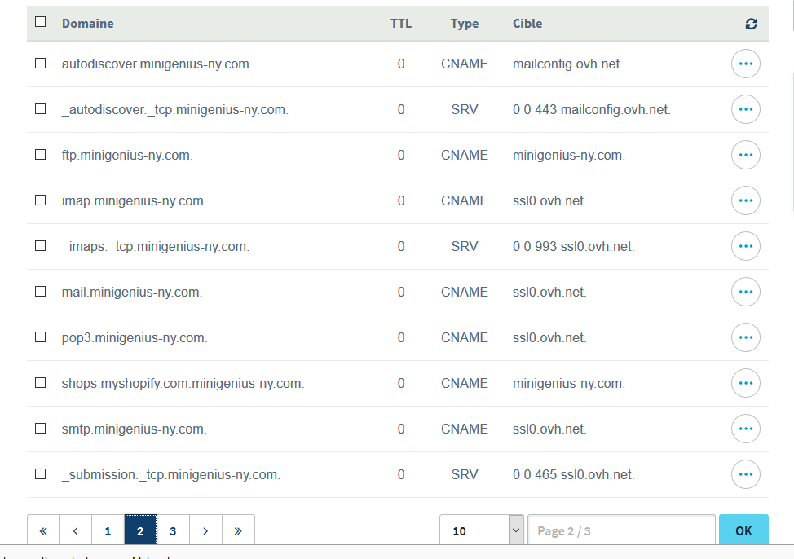Open actions menu for ftp.minigenius-ny.com record
Viewport: 794px width, 559px height.
coord(745,155)
